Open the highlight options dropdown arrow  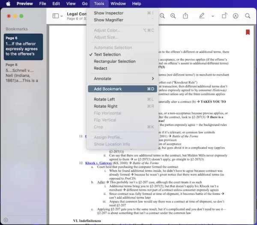pyautogui.click(x=213, y=16)
